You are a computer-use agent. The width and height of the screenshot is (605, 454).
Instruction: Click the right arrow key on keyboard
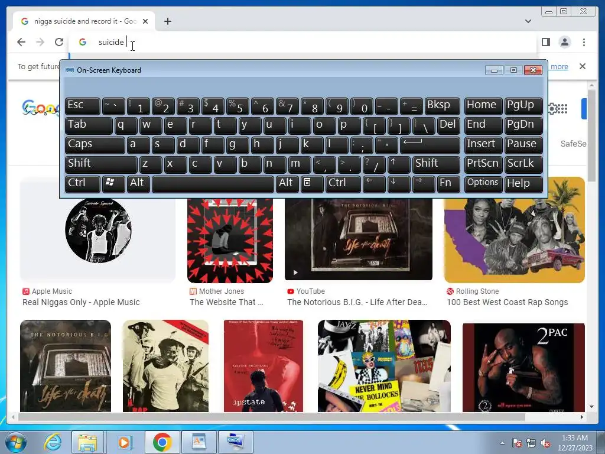coord(423,184)
